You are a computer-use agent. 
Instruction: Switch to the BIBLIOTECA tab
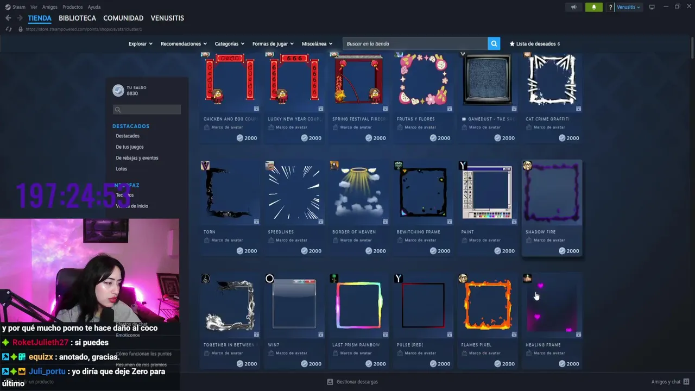[77, 18]
